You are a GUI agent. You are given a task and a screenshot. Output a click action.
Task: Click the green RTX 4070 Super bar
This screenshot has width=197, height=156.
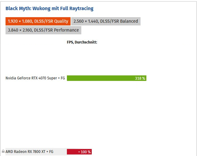click(x=106, y=78)
